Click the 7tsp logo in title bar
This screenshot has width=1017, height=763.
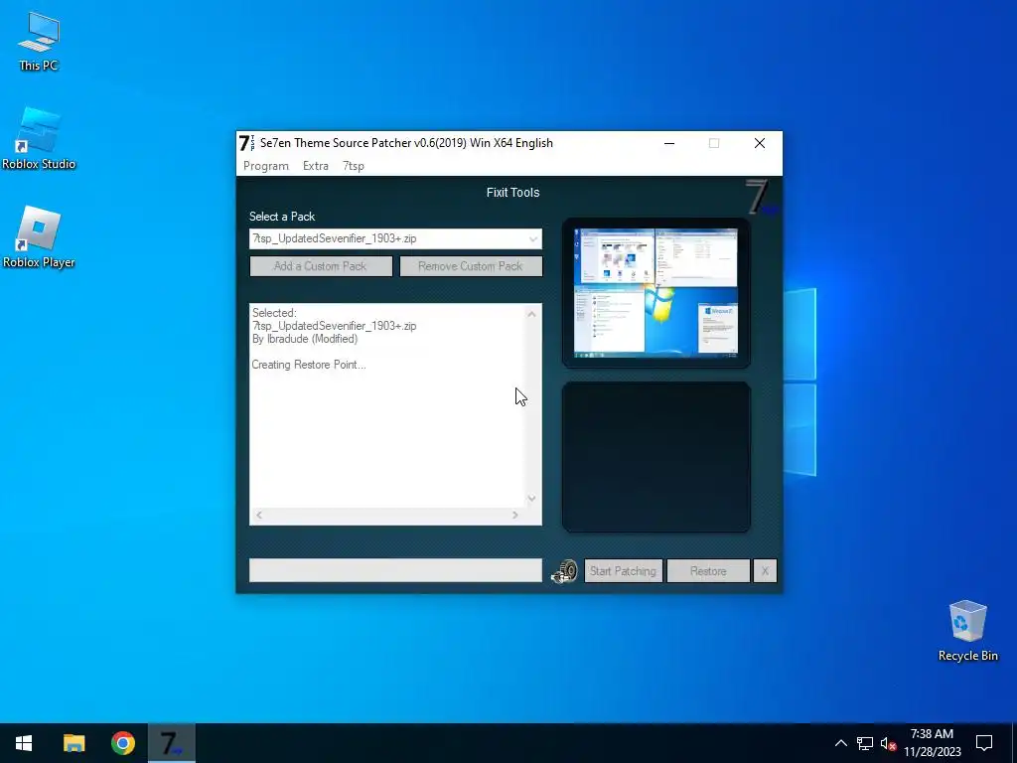click(x=246, y=143)
